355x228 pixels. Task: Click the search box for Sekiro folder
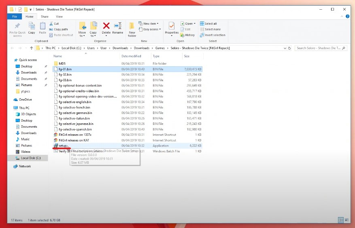(321, 48)
